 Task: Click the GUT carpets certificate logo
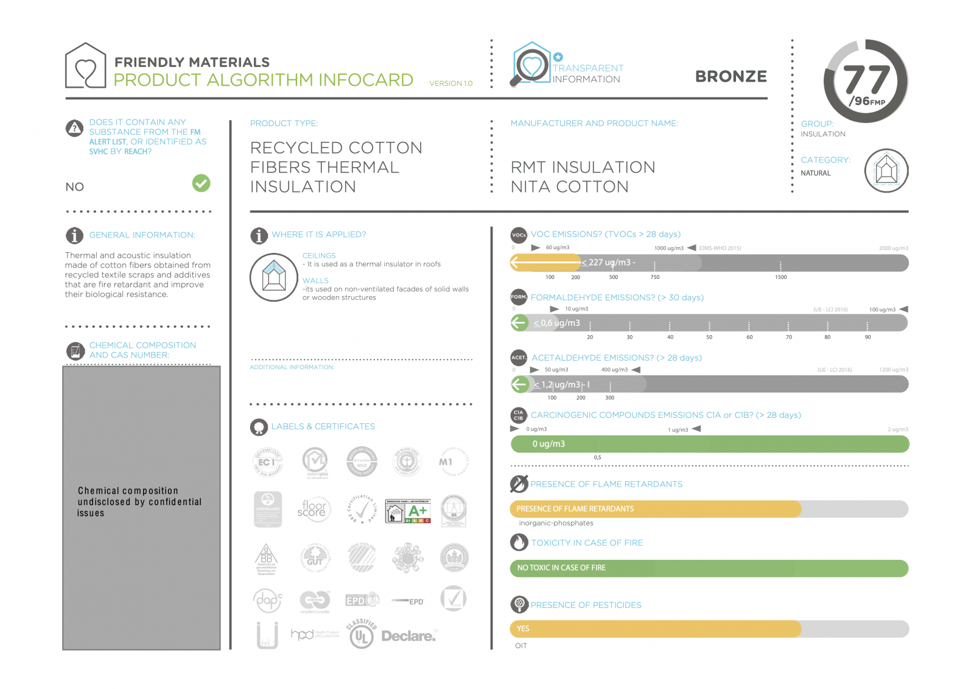pos(315,558)
